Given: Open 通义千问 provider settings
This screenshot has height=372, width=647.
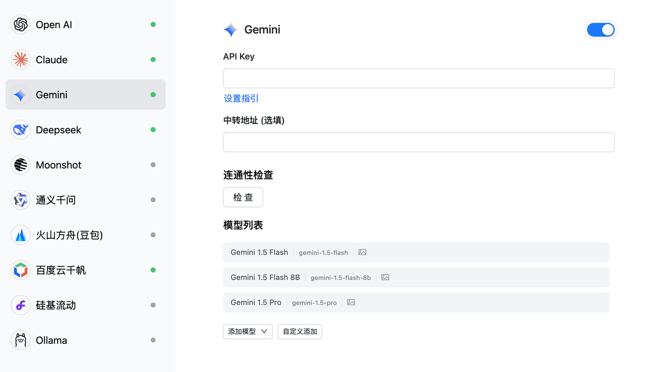Looking at the screenshot, I should click(x=85, y=200).
